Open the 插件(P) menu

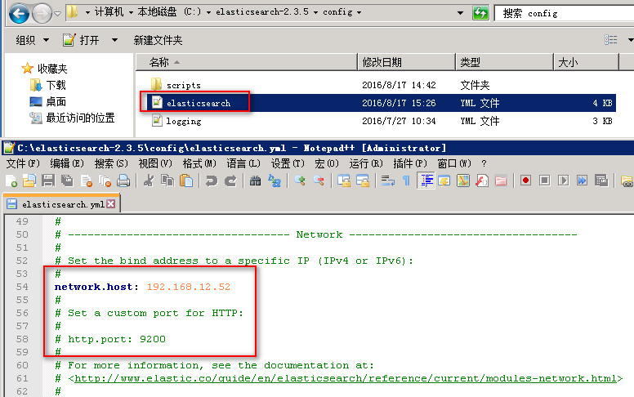[410, 163]
